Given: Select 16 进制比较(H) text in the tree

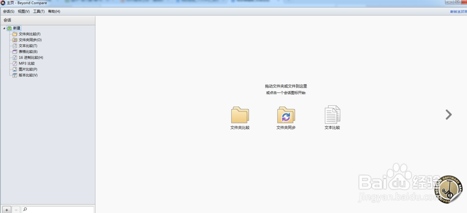Looking at the screenshot, I should 31,57.
